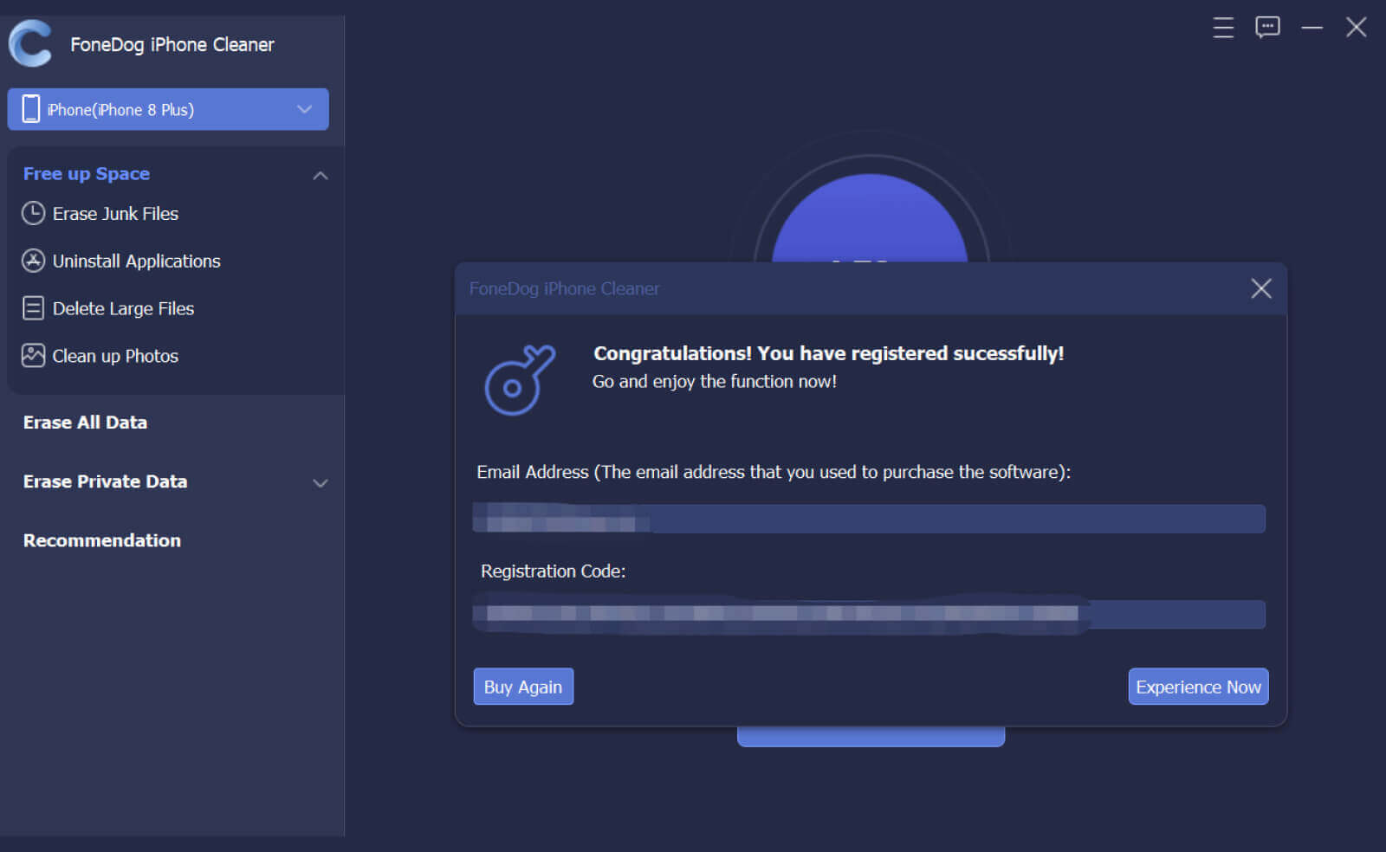Viewport: 1386px width, 852px height.
Task: Click the 'Congratulations! You have registered' heading
Action: click(828, 353)
